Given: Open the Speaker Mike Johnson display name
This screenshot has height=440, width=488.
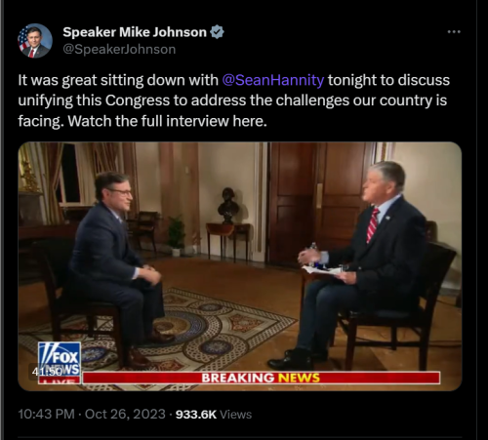Looking at the screenshot, I should point(135,32).
